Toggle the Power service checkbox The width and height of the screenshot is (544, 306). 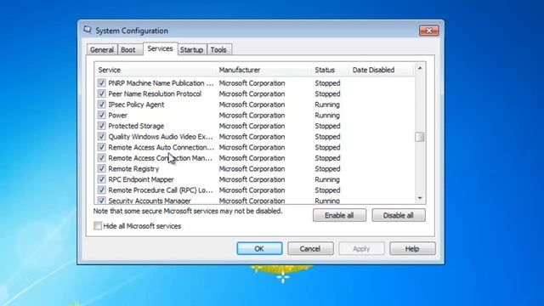pos(101,116)
